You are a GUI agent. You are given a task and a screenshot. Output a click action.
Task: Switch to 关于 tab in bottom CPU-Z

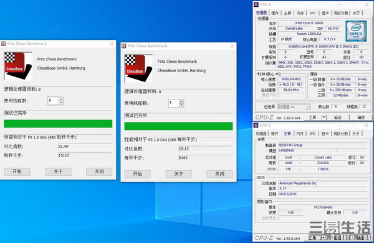(356, 134)
